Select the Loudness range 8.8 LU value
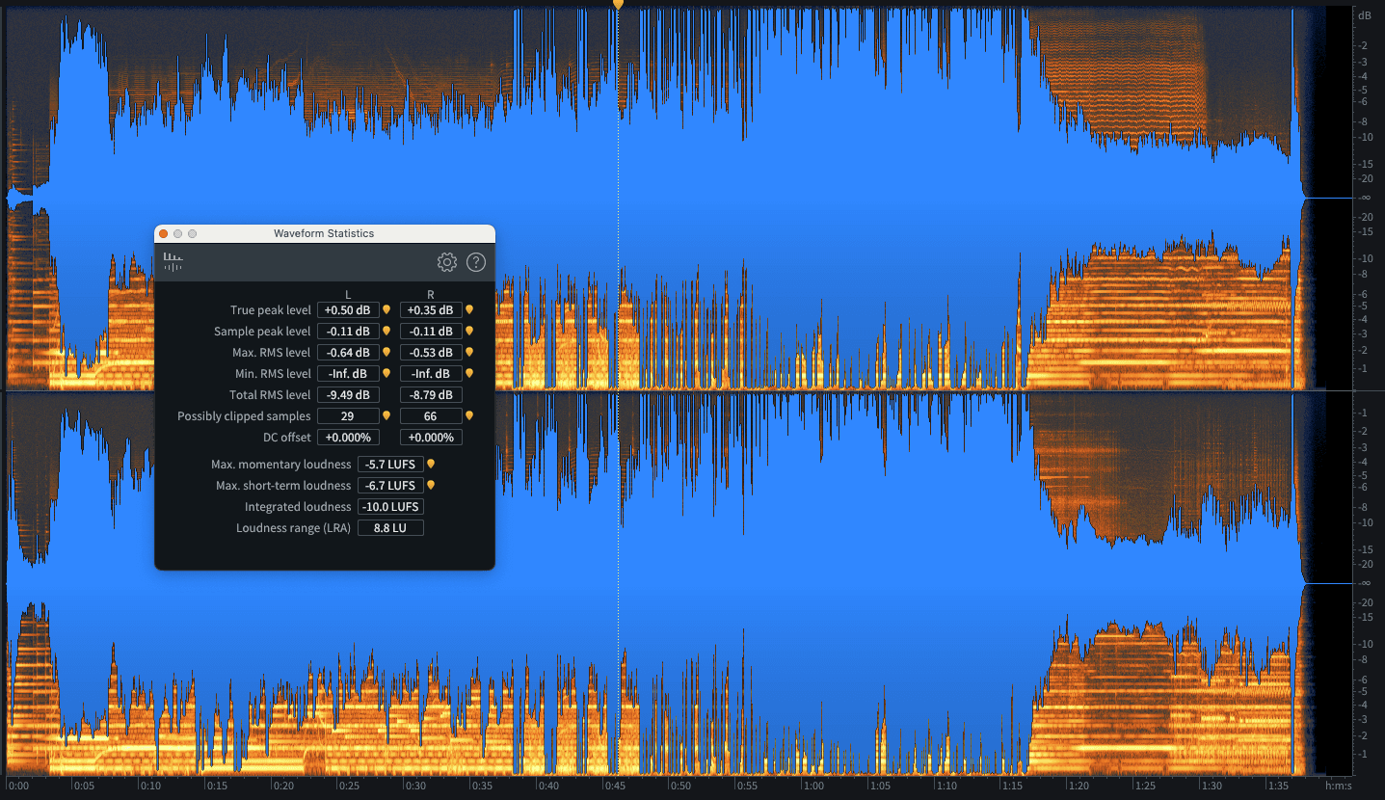This screenshot has width=1385, height=800. tap(390, 527)
